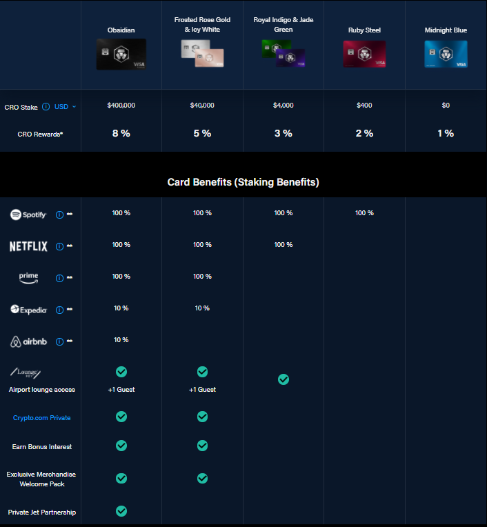Click the Airbnb info icon
487x527 pixels.
coord(59,341)
